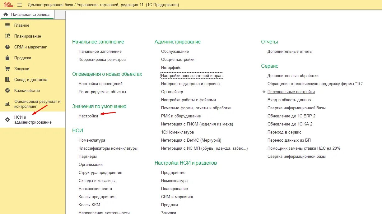Open Помощник замены ставки НДС на 20%
This screenshot has height=214, width=382.
304,148
